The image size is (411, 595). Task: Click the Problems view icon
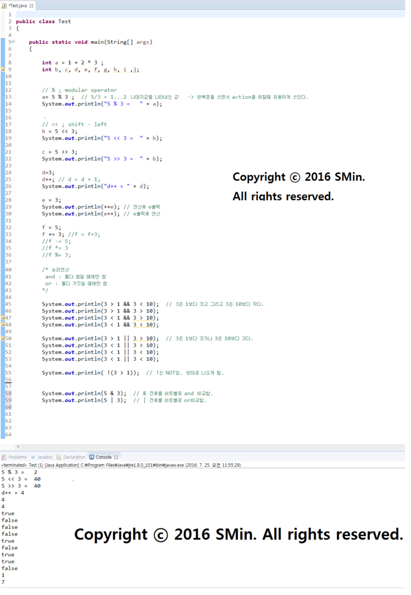(x=4, y=457)
